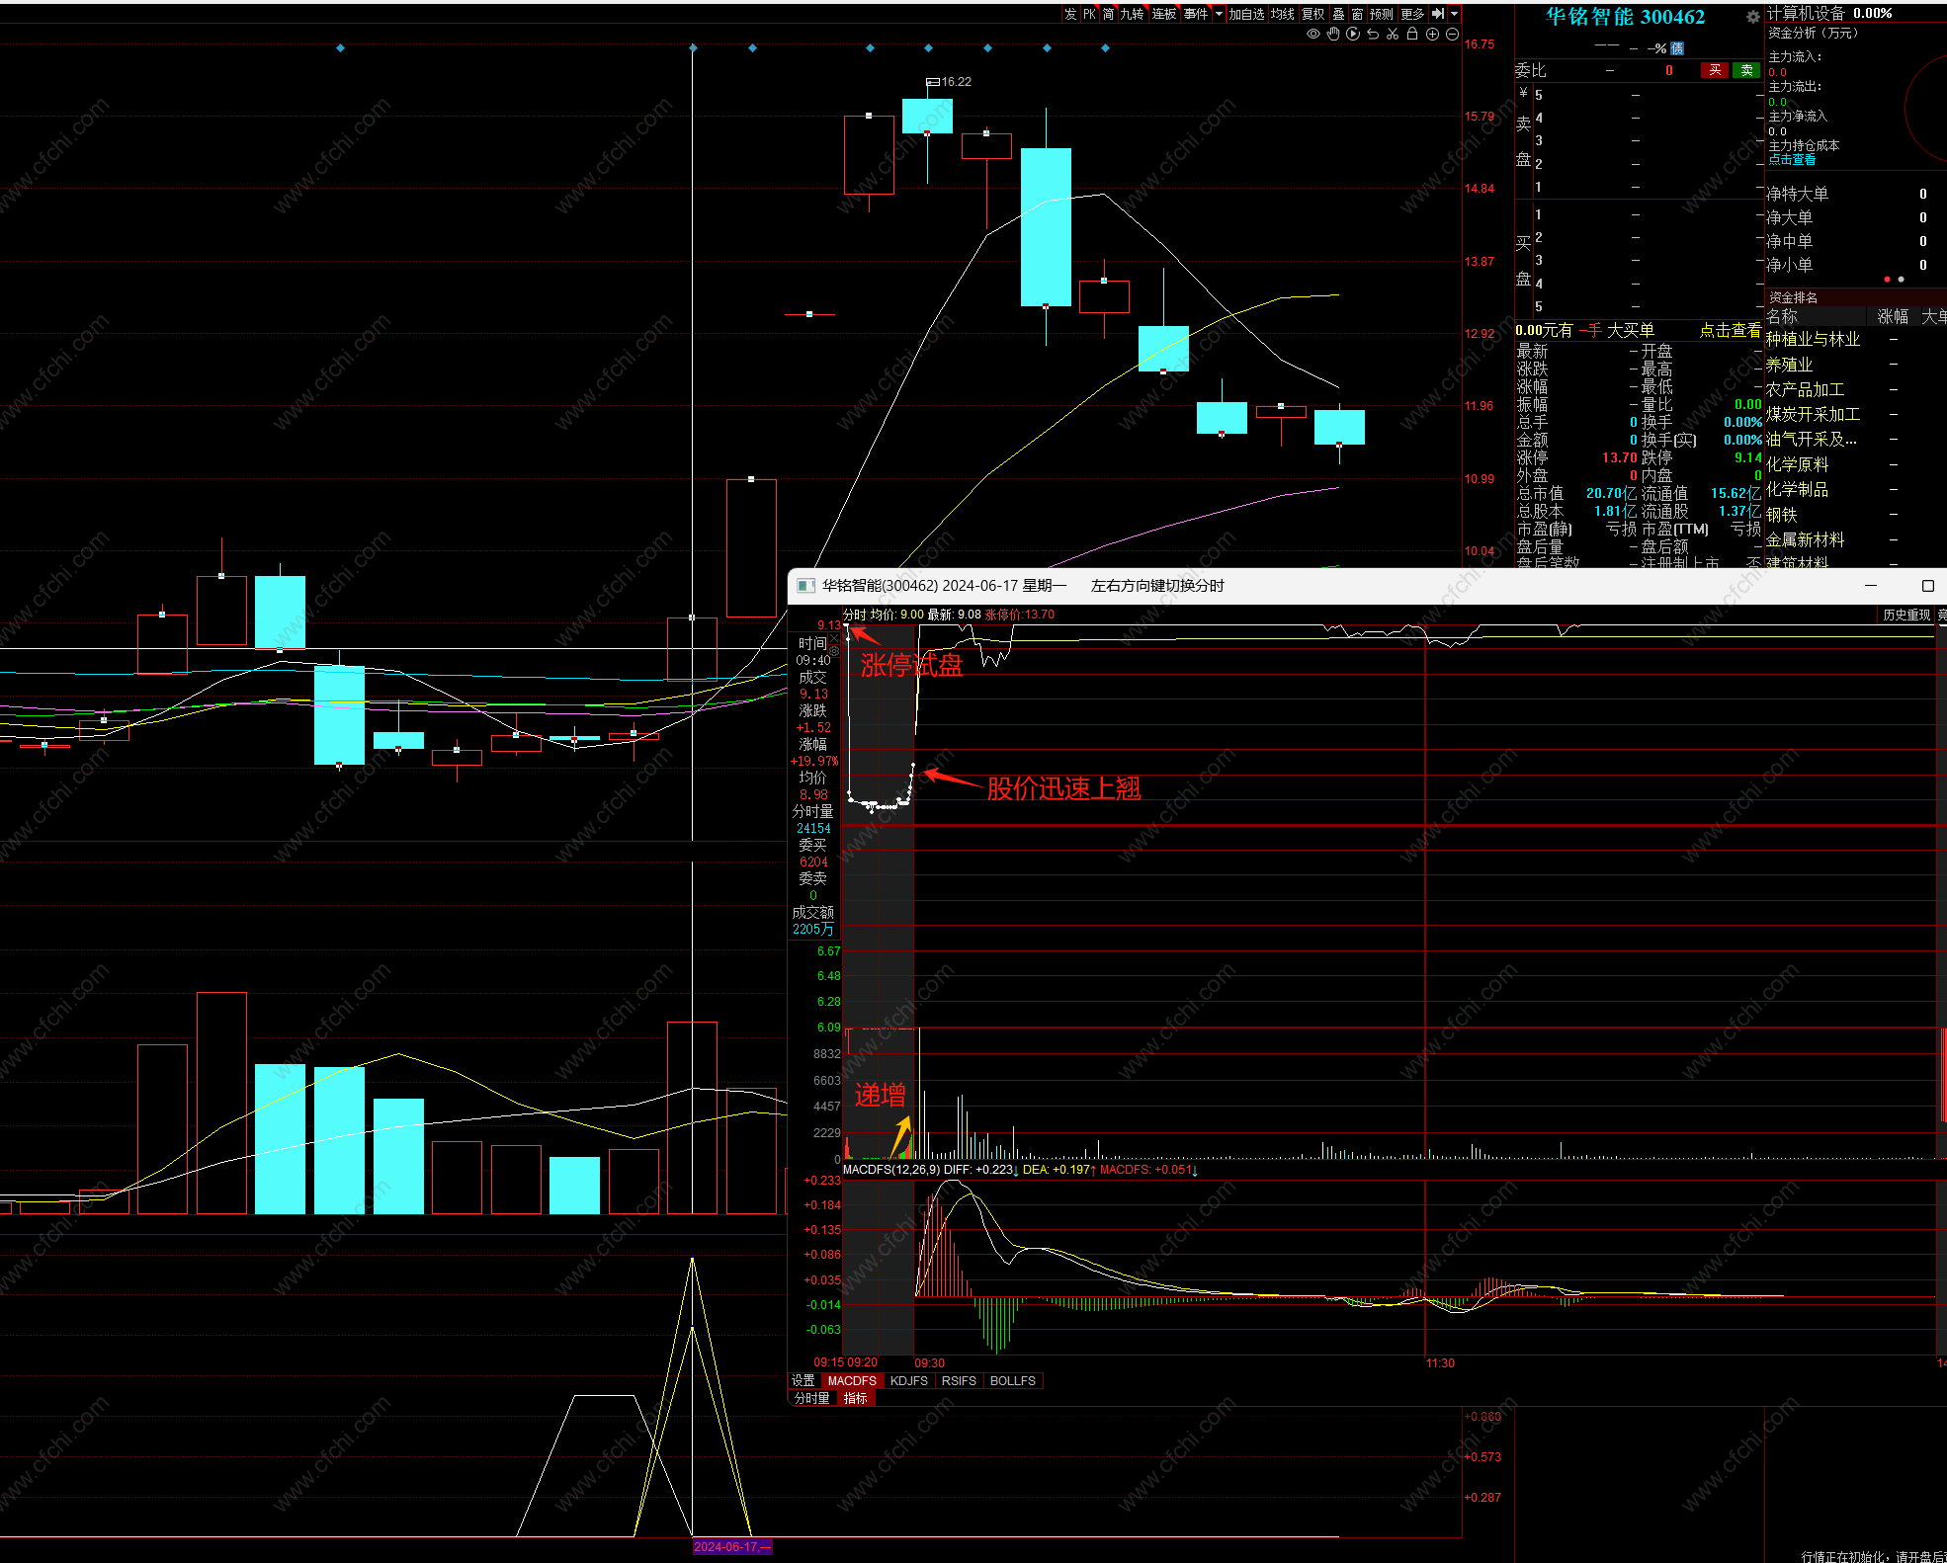
Task: Click the minus zoom-out circle icon
Action: point(1452,34)
